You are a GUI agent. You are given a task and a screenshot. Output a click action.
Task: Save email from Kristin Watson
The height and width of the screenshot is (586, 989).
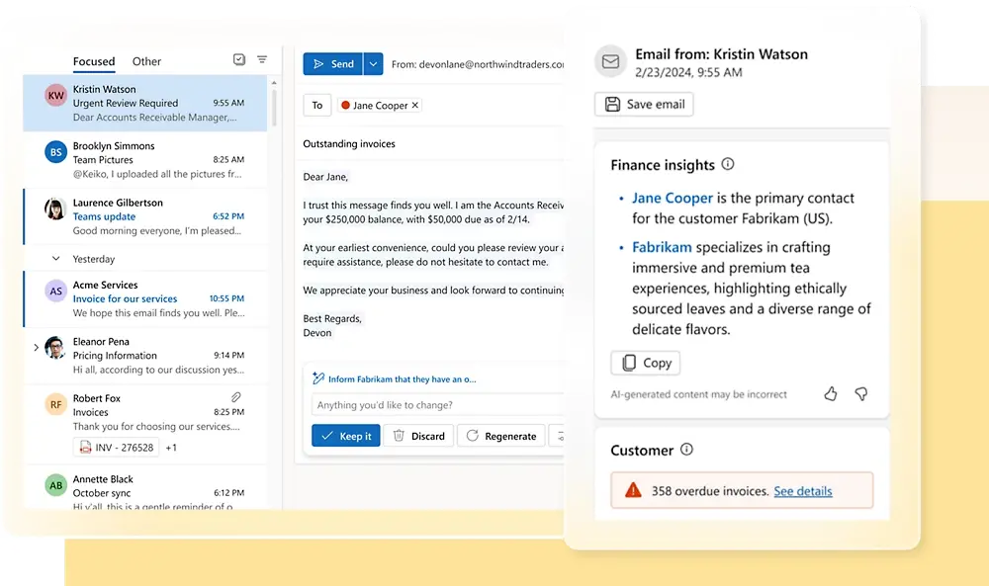(644, 104)
